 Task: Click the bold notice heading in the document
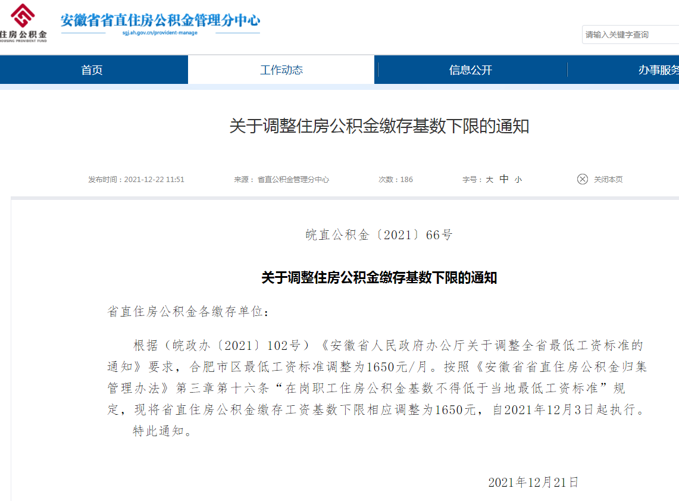379,278
